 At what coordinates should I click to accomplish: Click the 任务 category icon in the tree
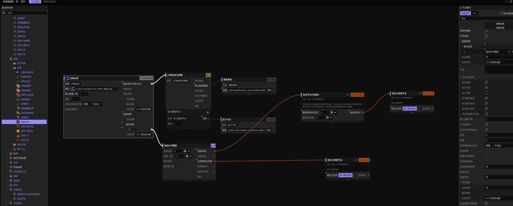click(11, 185)
